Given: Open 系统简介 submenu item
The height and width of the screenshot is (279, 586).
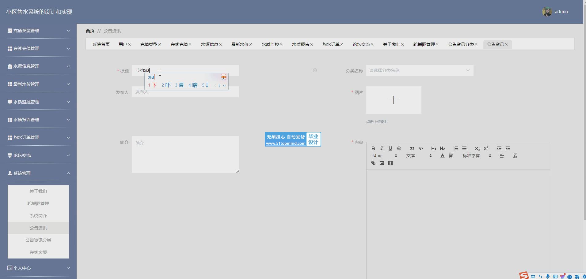Looking at the screenshot, I should pos(38,216).
